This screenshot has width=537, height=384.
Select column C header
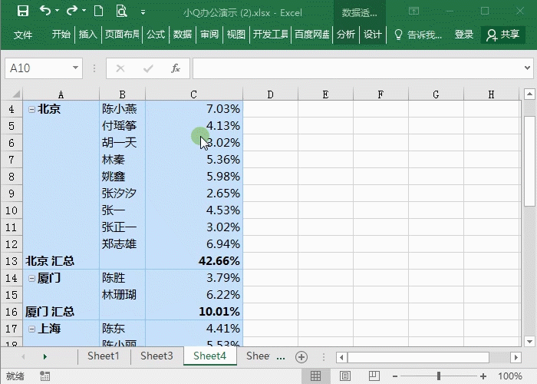(x=194, y=94)
